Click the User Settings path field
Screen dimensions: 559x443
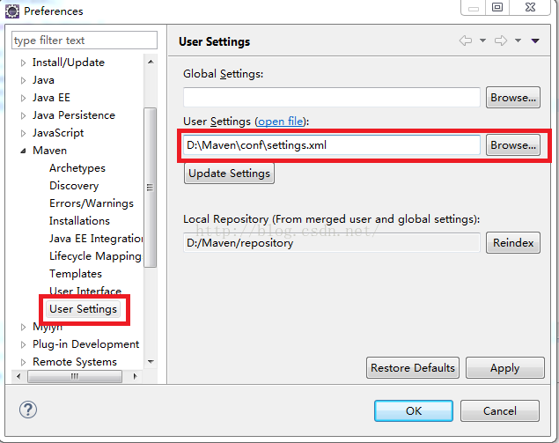click(x=332, y=144)
